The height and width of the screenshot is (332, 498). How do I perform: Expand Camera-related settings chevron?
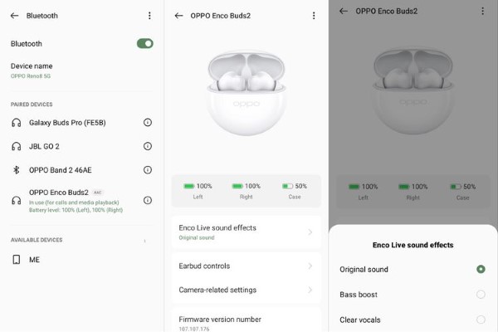(x=310, y=290)
